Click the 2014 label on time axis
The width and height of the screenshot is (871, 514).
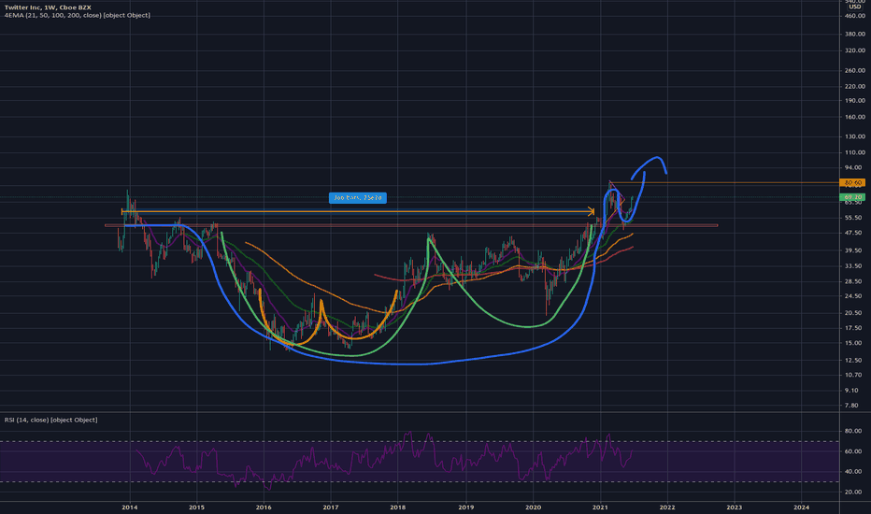click(x=130, y=507)
